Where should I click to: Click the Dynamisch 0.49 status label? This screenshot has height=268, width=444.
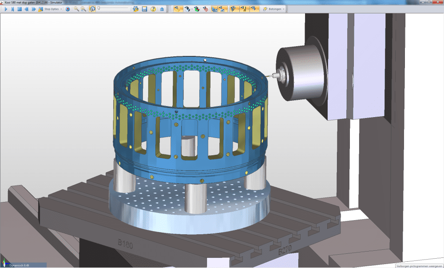(x=19, y=265)
